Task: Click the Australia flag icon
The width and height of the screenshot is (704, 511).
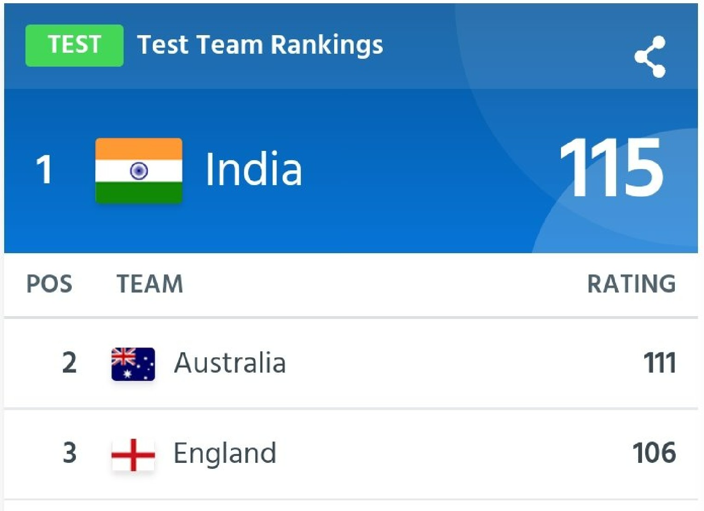Action: pyautogui.click(x=132, y=364)
